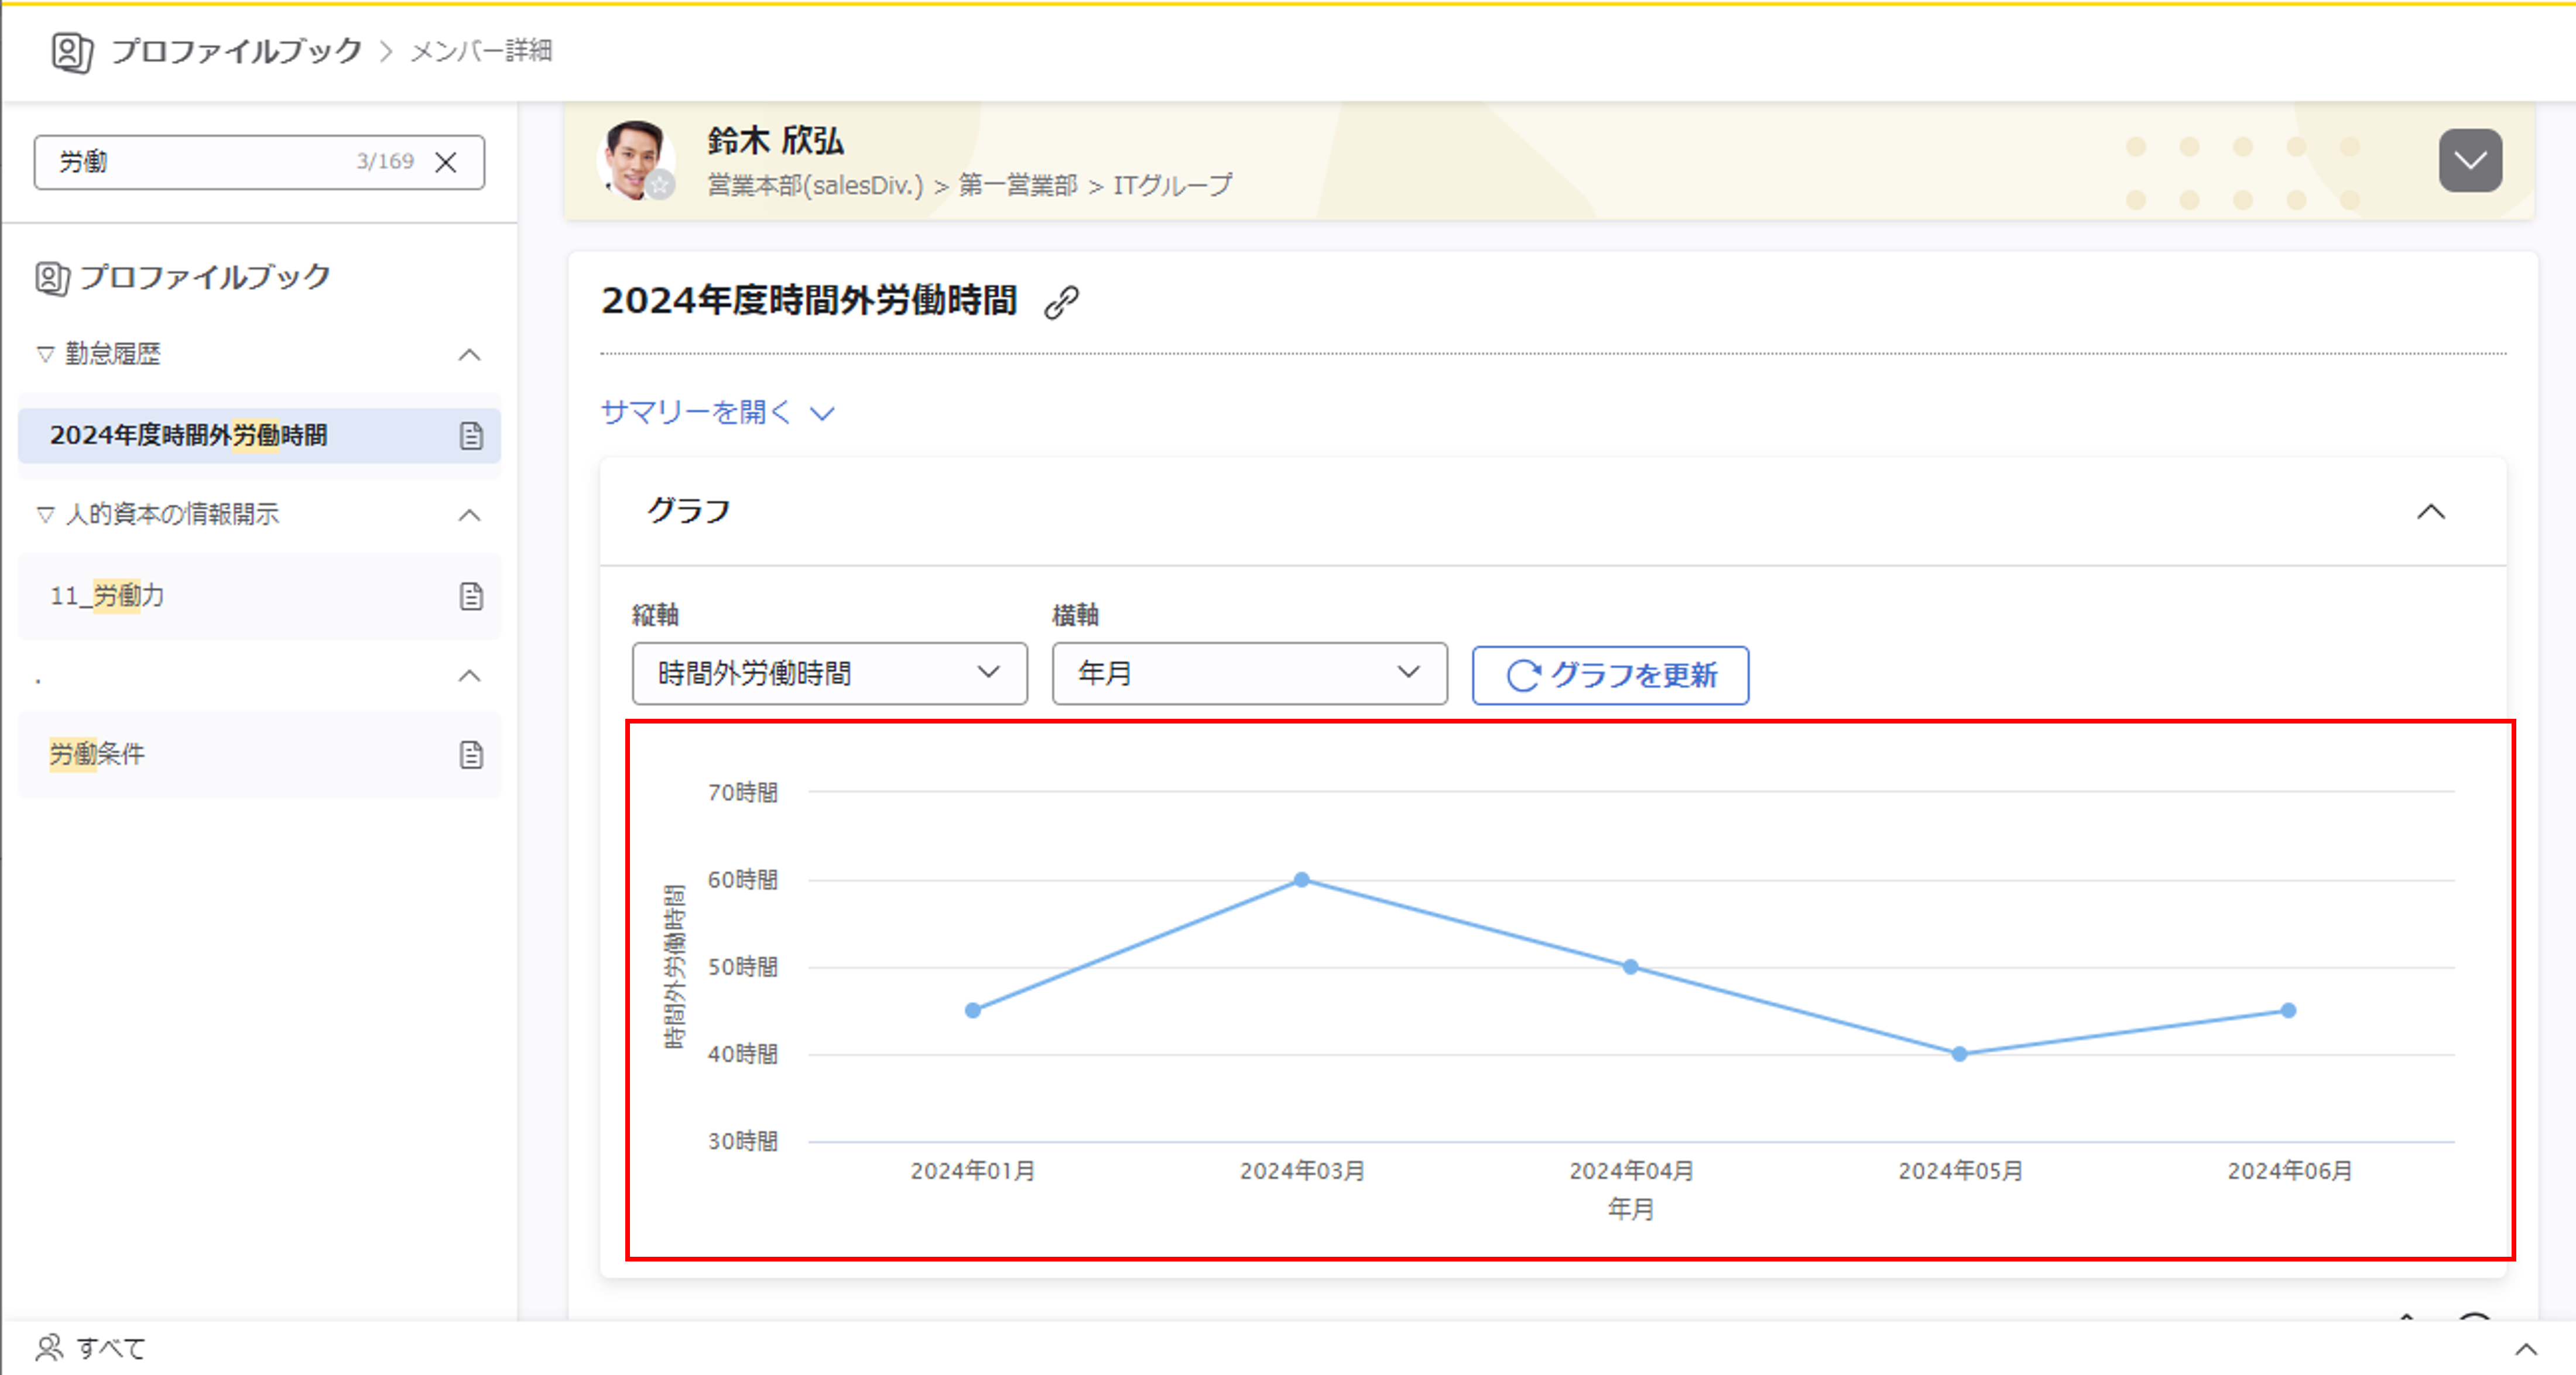Collapse the 勤怠履歴 section
The image size is (2576, 1375).
point(469,355)
